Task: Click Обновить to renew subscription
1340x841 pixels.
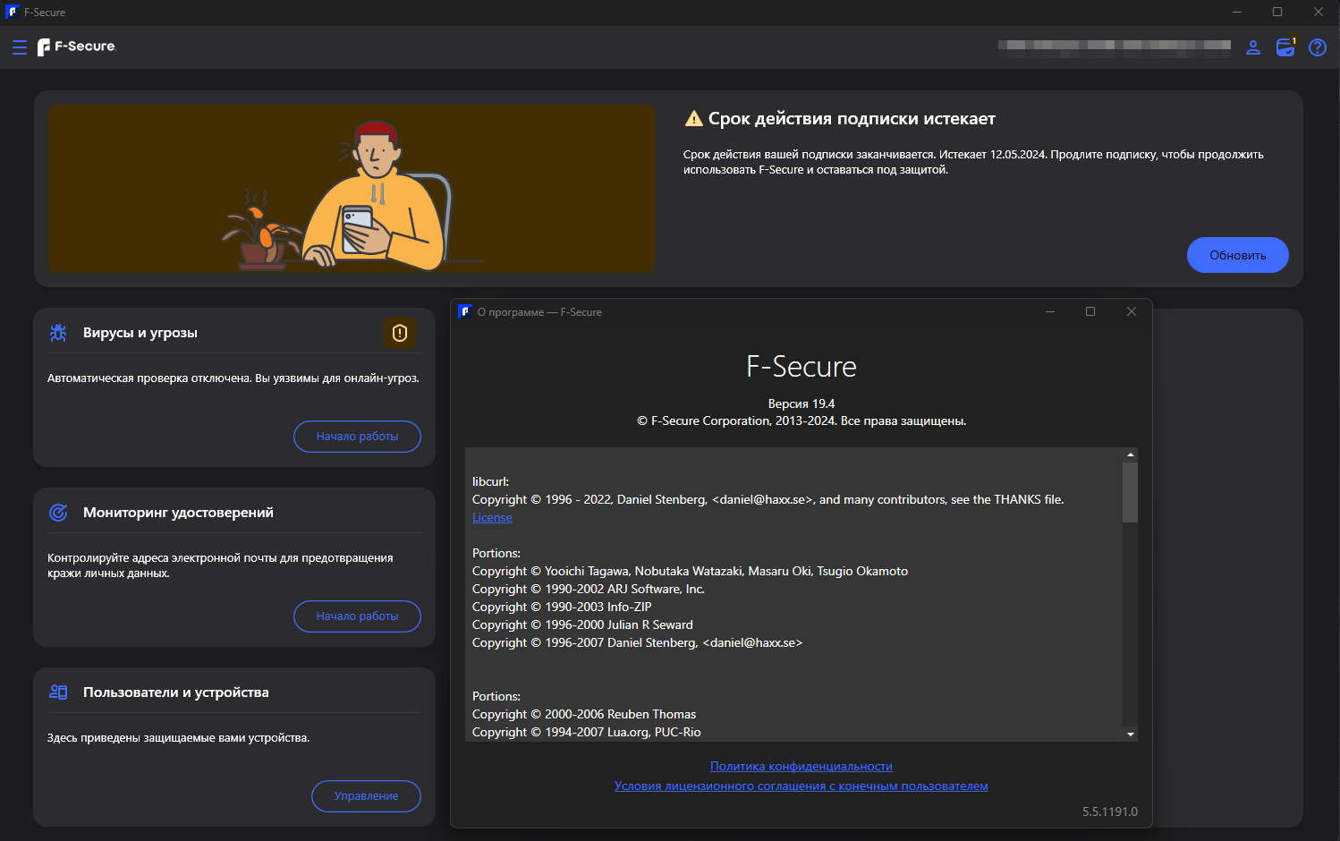Action: 1237,255
